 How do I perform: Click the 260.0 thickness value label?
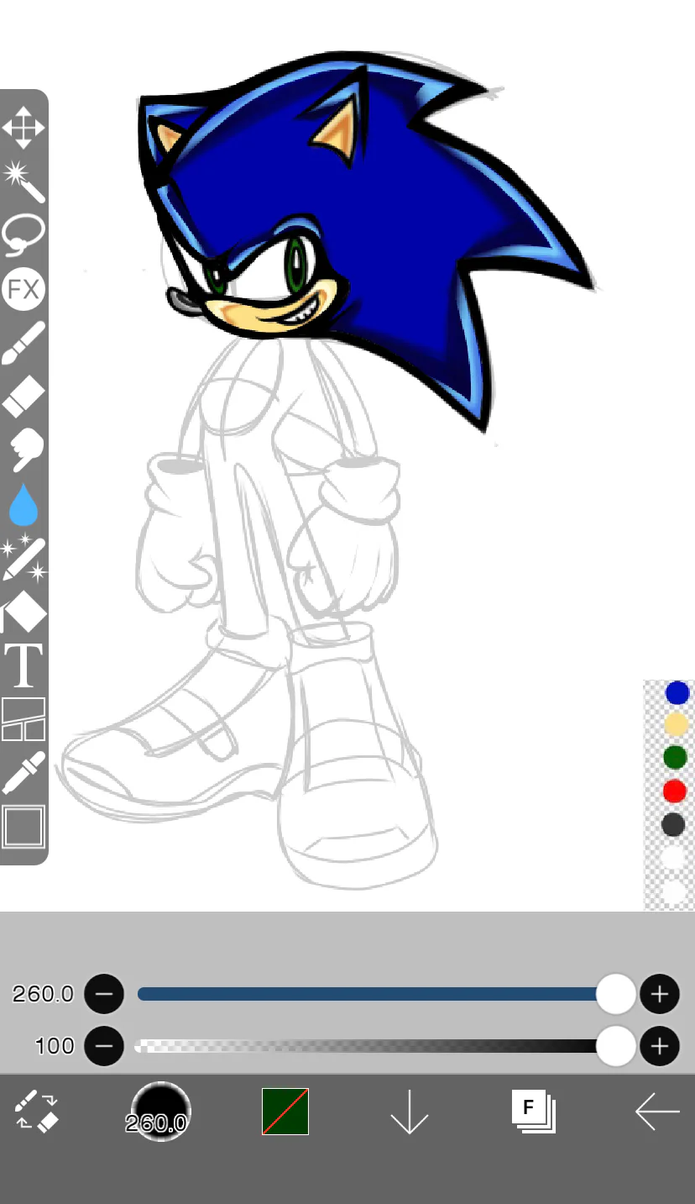[43, 995]
